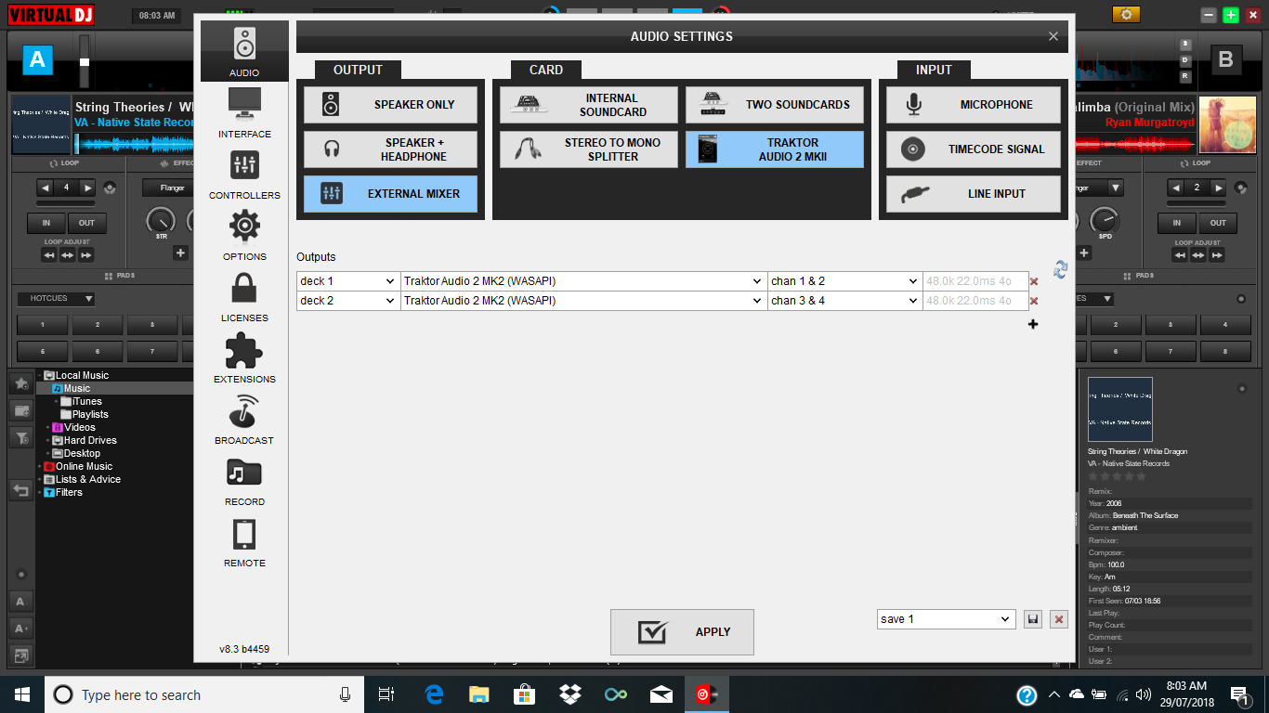The height and width of the screenshot is (713, 1269).
Task: Select the Speaker Only output option
Action: [x=390, y=105]
